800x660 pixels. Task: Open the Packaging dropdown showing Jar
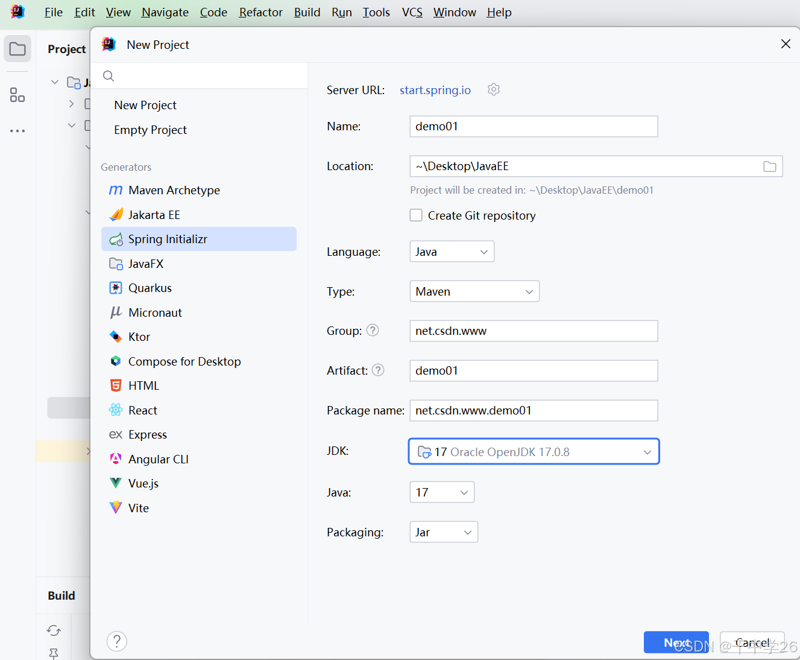(444, 532)
